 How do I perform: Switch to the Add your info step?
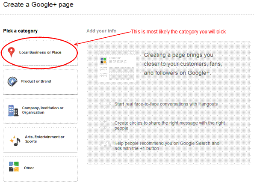tap(101, 31)
